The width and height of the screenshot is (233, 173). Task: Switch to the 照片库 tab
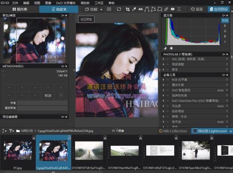(x=19, y=9)
